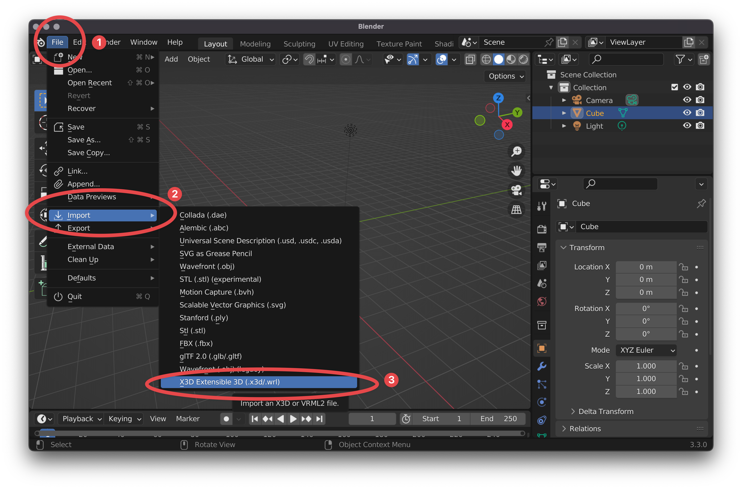
Task: Click the viewport Options button
Action: tap(505, 76)
